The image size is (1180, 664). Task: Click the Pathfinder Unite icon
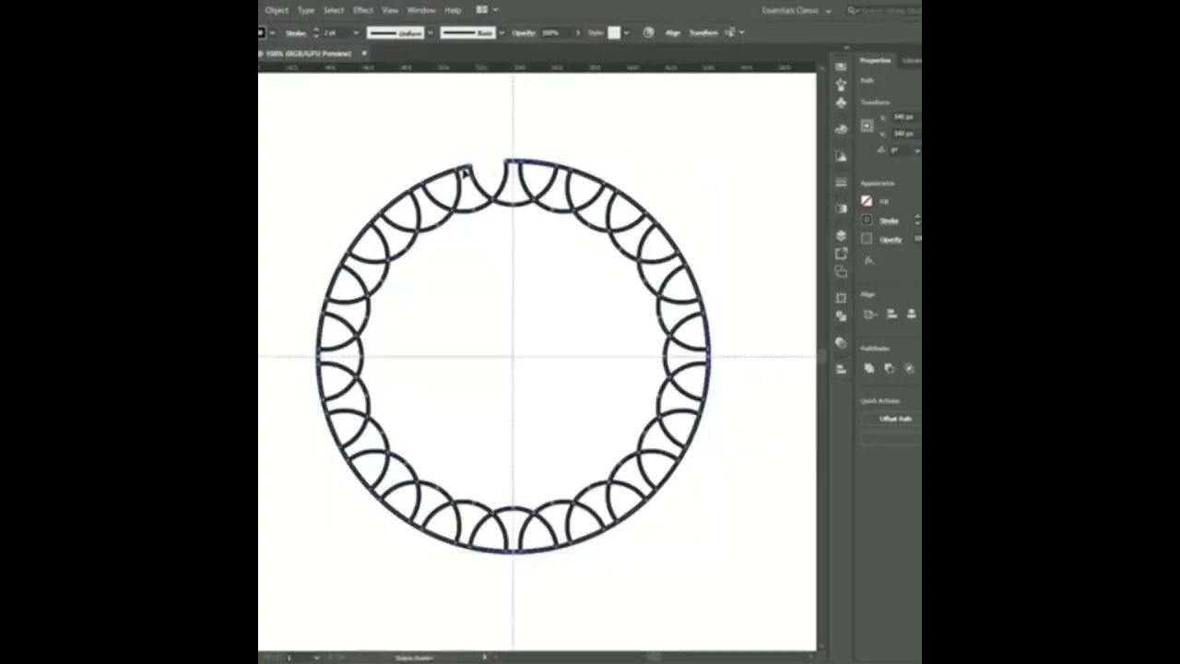click(x=868, y=369)
